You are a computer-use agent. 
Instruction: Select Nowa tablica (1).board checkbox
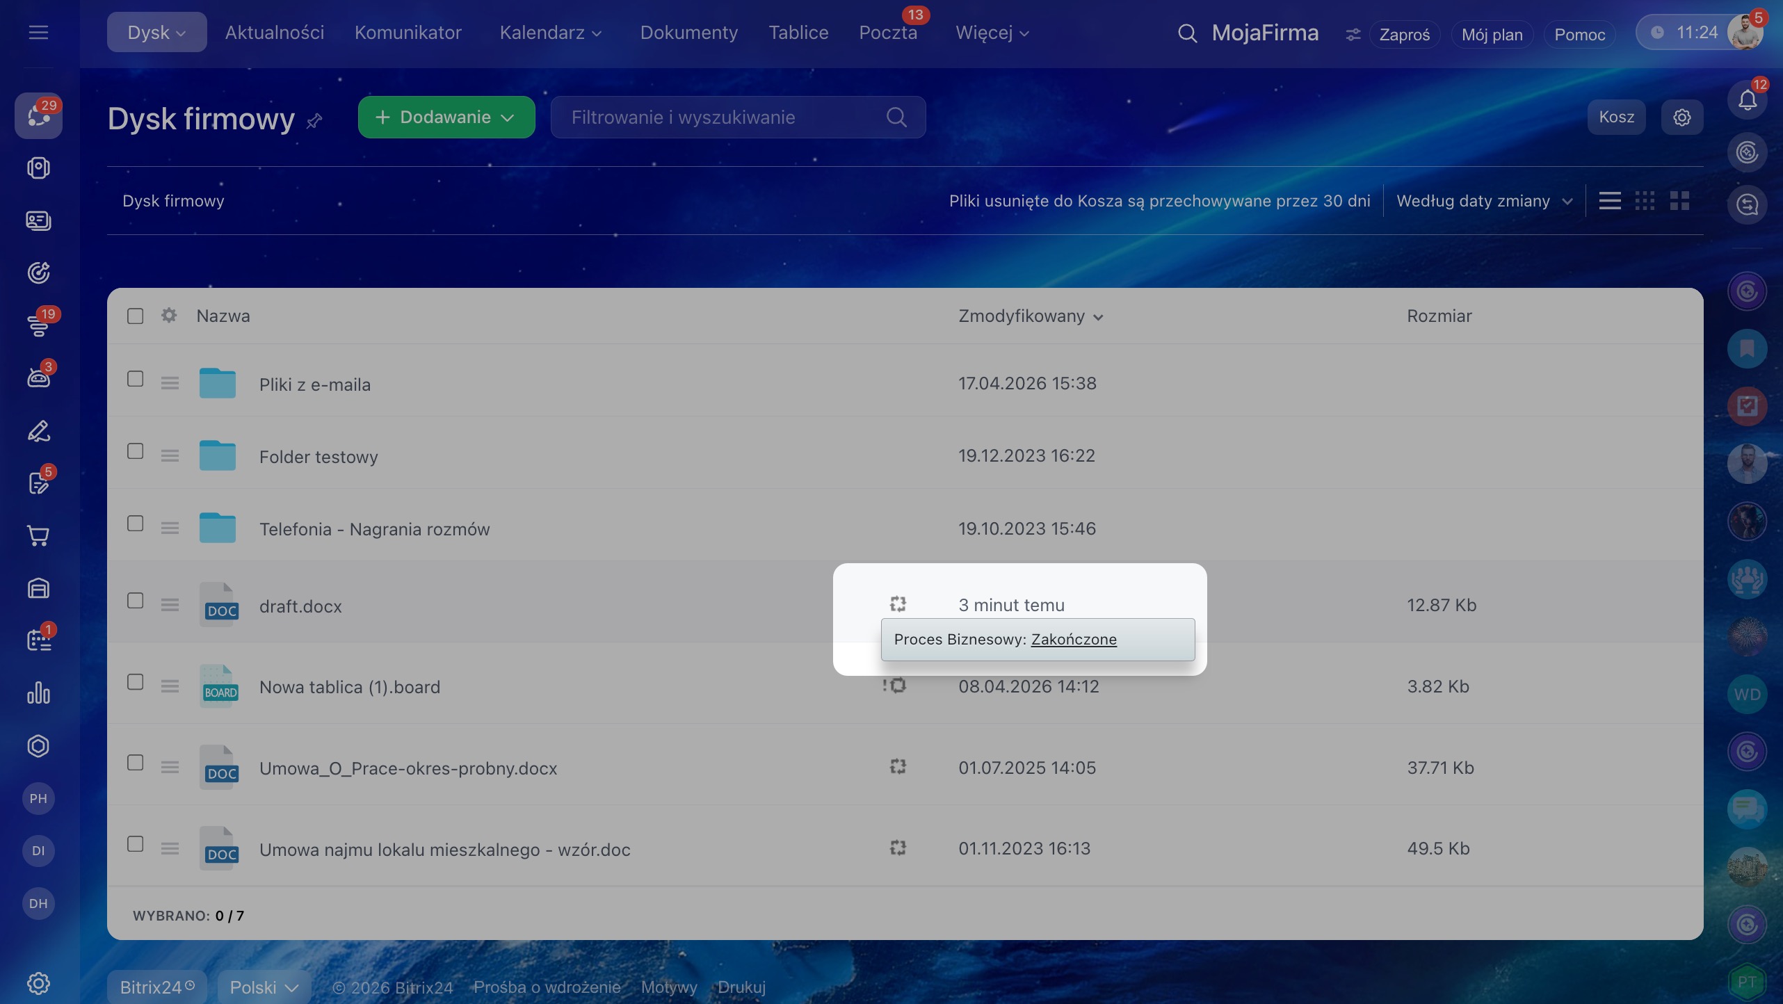(x=135, y=682)
